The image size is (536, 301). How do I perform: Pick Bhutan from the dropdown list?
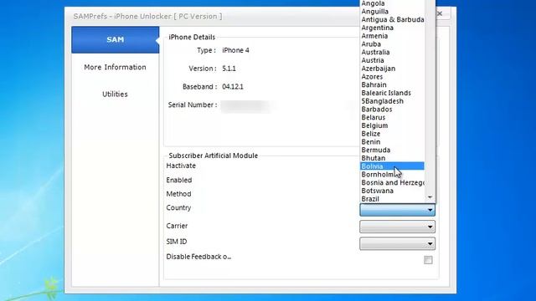pyautogui.click(x=393, y=158)
